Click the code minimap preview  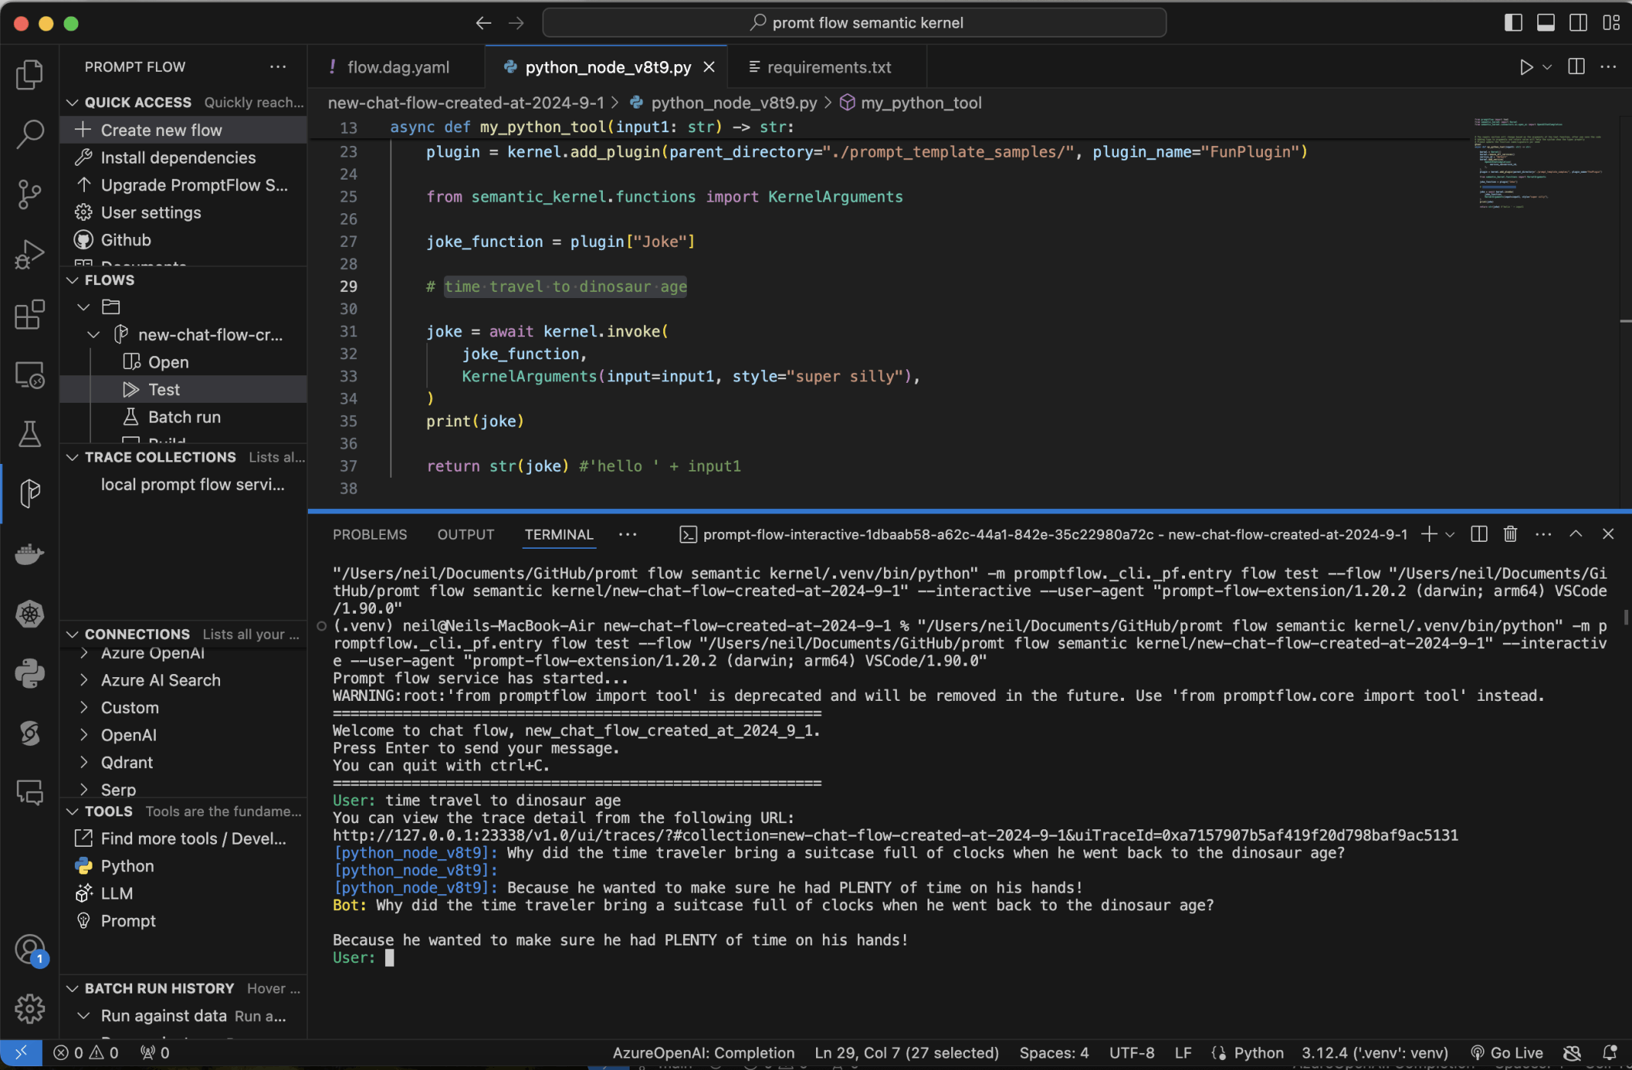tap(1536, 164)
